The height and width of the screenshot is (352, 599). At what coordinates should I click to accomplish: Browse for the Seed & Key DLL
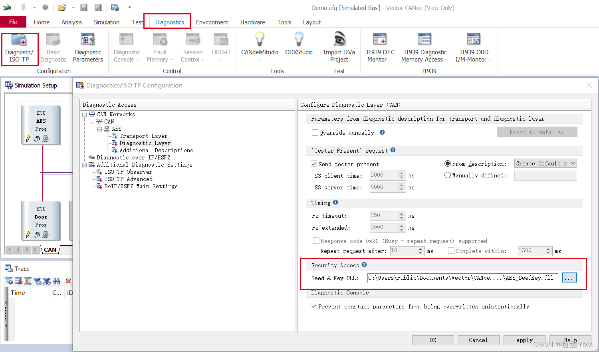(569, 278)
